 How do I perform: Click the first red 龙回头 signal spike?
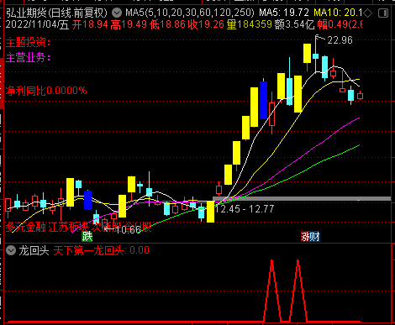(272, 291)
